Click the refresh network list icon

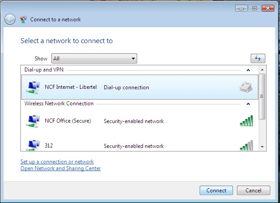coord(258,59)
